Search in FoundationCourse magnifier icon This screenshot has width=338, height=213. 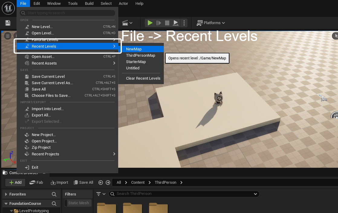click(x=54, y=204)
